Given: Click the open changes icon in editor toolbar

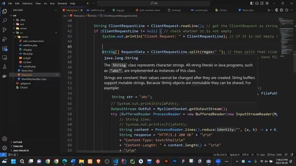Looking at the screenshot, I should point(277,10).
